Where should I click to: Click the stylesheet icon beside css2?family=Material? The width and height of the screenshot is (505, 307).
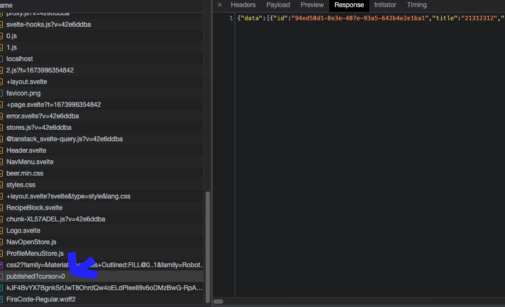(1, 265)
